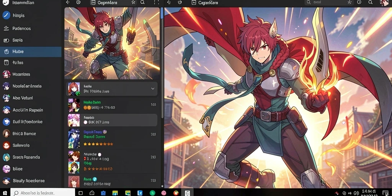Select the Sapis sidebar entry
The height and width of the screenshot is (196, 392).
click(31, 40)
